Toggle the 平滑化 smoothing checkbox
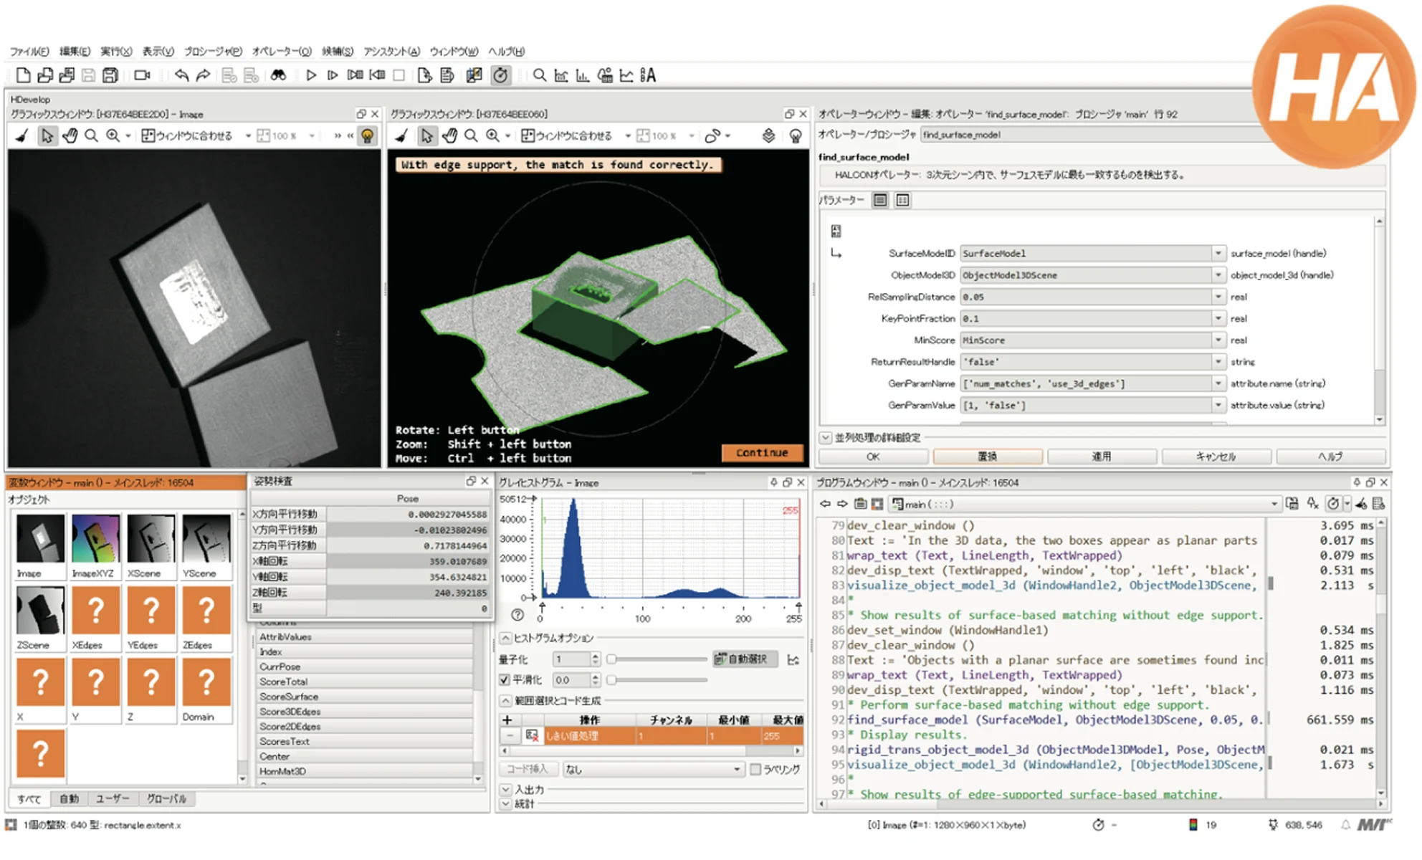 (505, 679)
